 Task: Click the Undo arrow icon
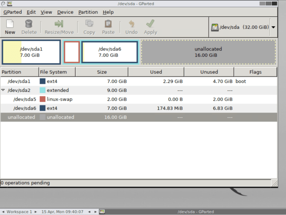tap(131, 24)
